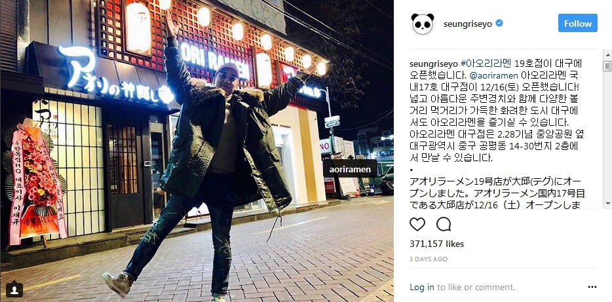
Task: Follow the seungriseyo account
Action: tap(578, 24)
